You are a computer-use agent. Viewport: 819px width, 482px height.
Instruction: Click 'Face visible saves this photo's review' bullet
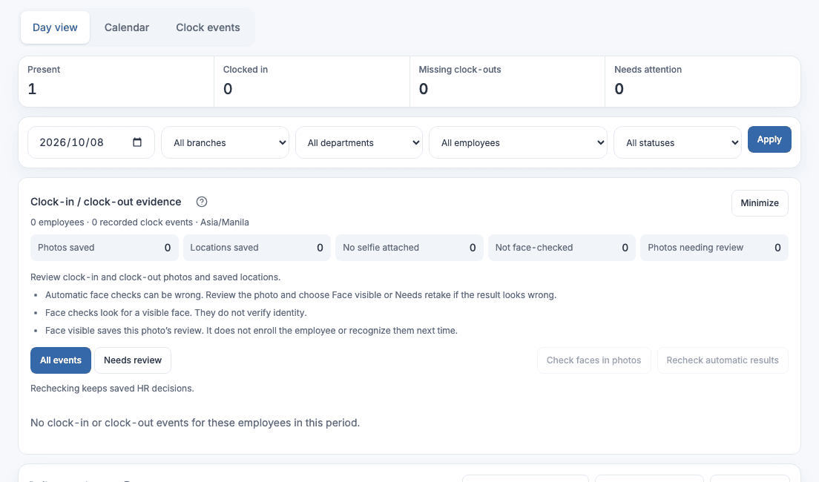click(x=251, y=330)
